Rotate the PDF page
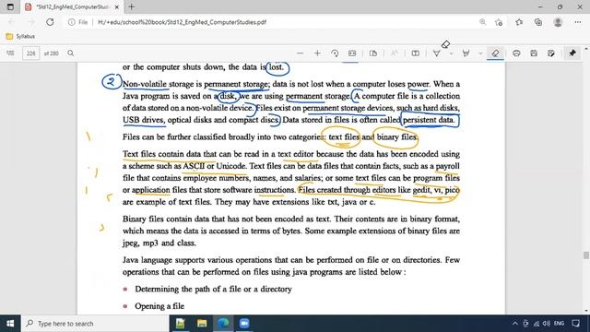This screenshot has width=590, height=332. tap(335, 53)
